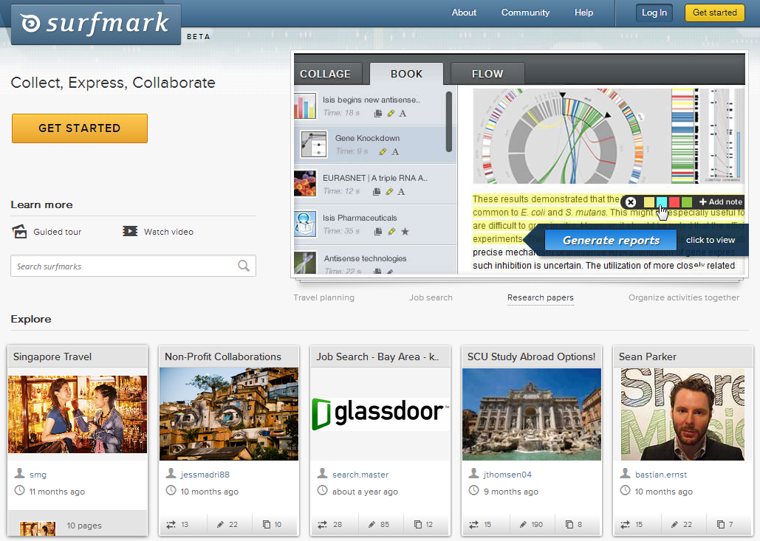Click highlighter icon in Isis begins row
760x541 pixels.
(x=391, y=114)
